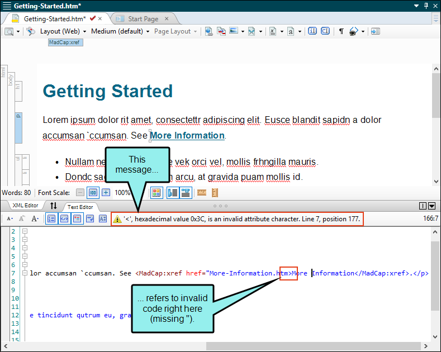Decrease font scale with minus button
Viewport: 441px width, 352px height.
click(80, 192)
